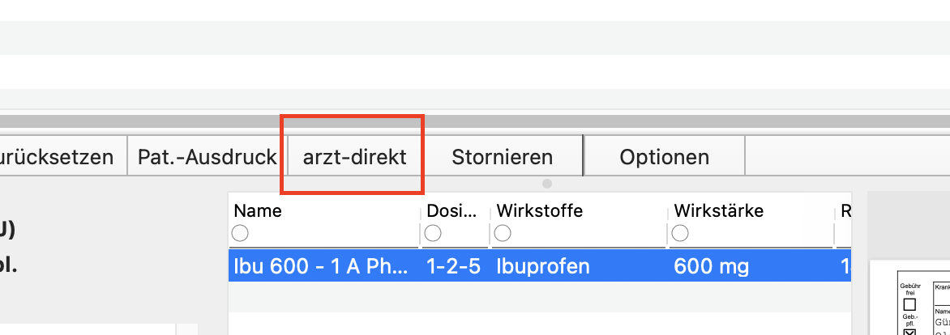Untick the Geb.-pfl. checkbox on prescription
950x335 pixels.
click(909, 332)
